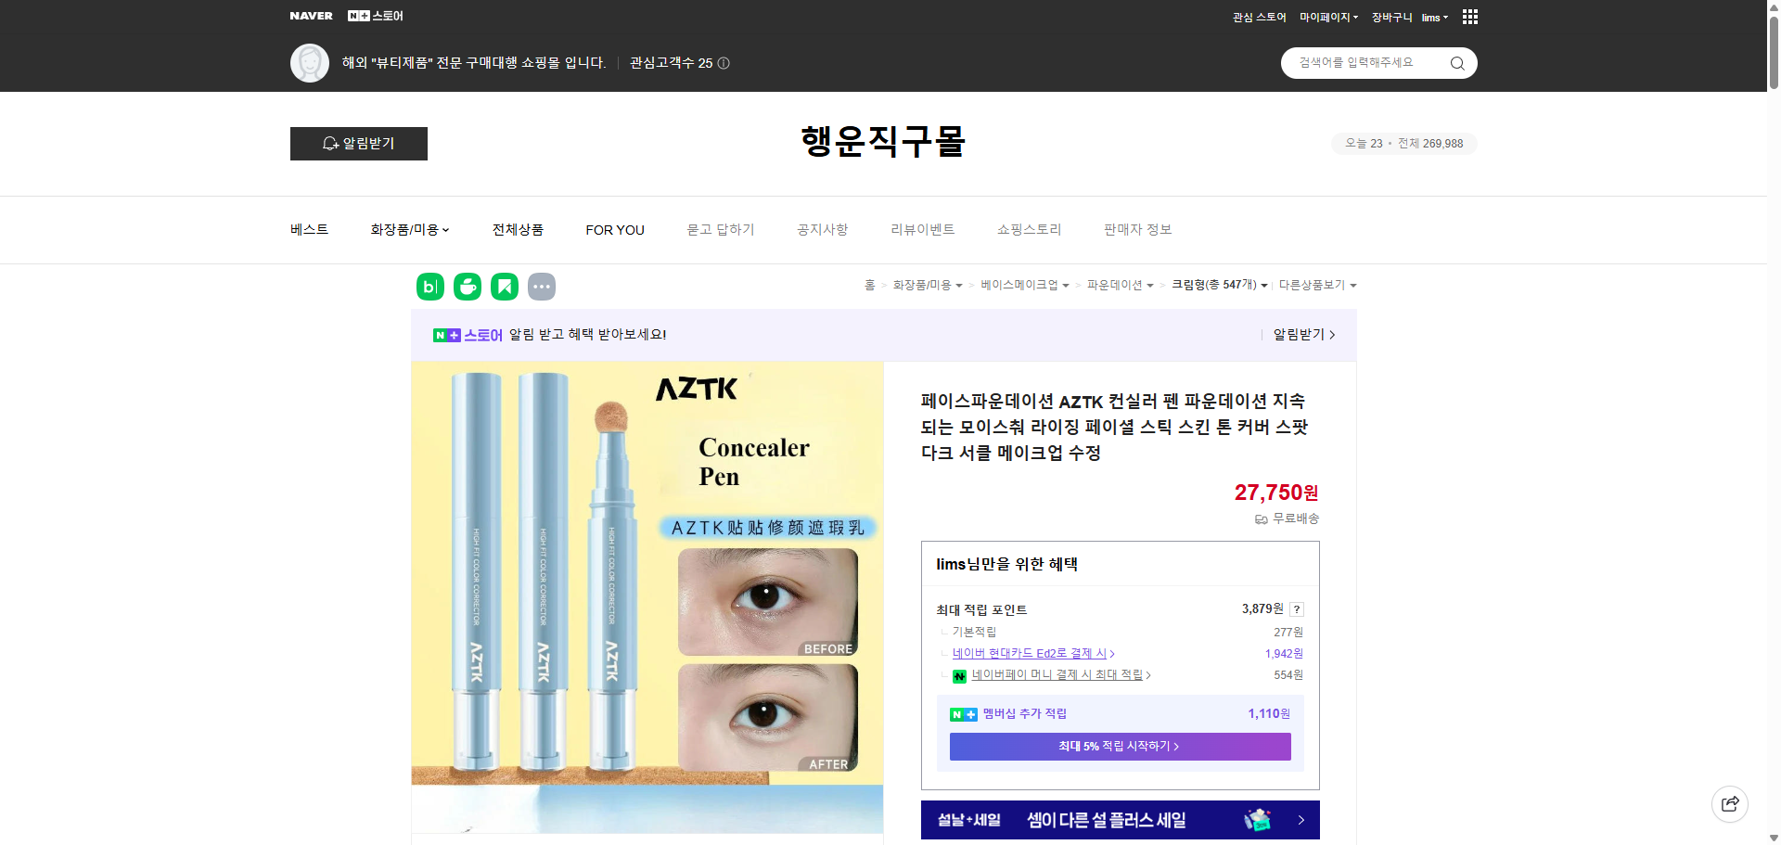This screenshot has width=1781, height=845.
Task: Click the search magnifier icon
Action: tap(1456, 63)
